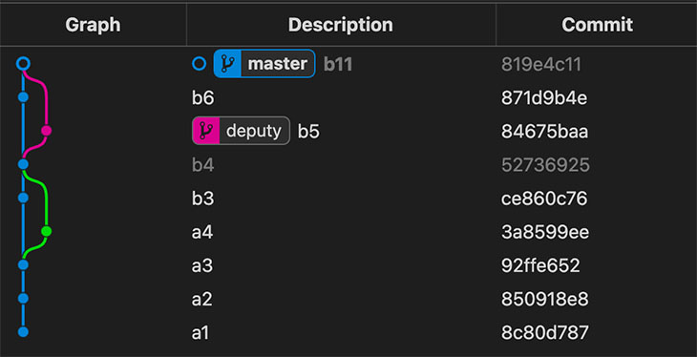
Task: Select commit hash 871d9b4e
Action: point(544,97)
